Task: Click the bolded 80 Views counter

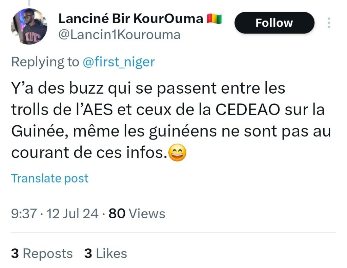Action: coord(136,213)
